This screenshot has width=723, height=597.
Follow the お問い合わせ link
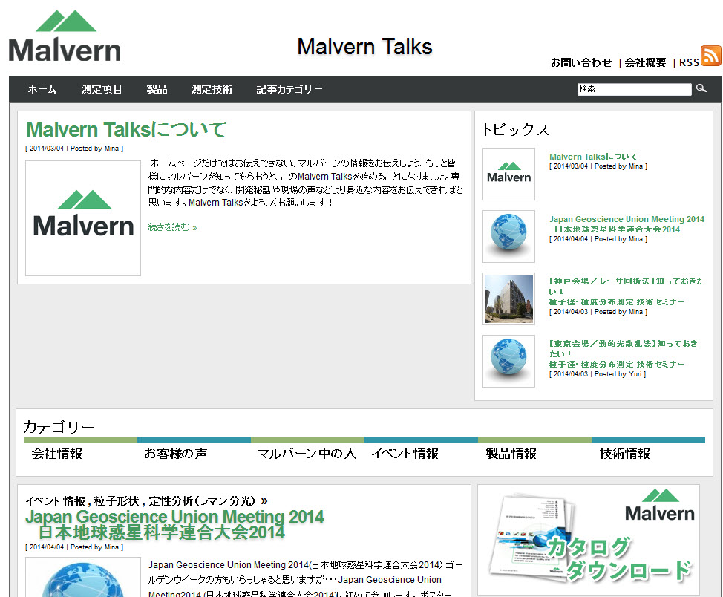coord(581,62)
